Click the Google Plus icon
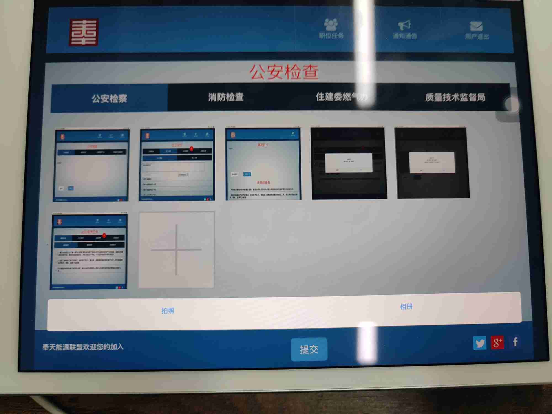The width and height of the screenshot is (552, 414). pyautogui.click(x=497, y=343)
